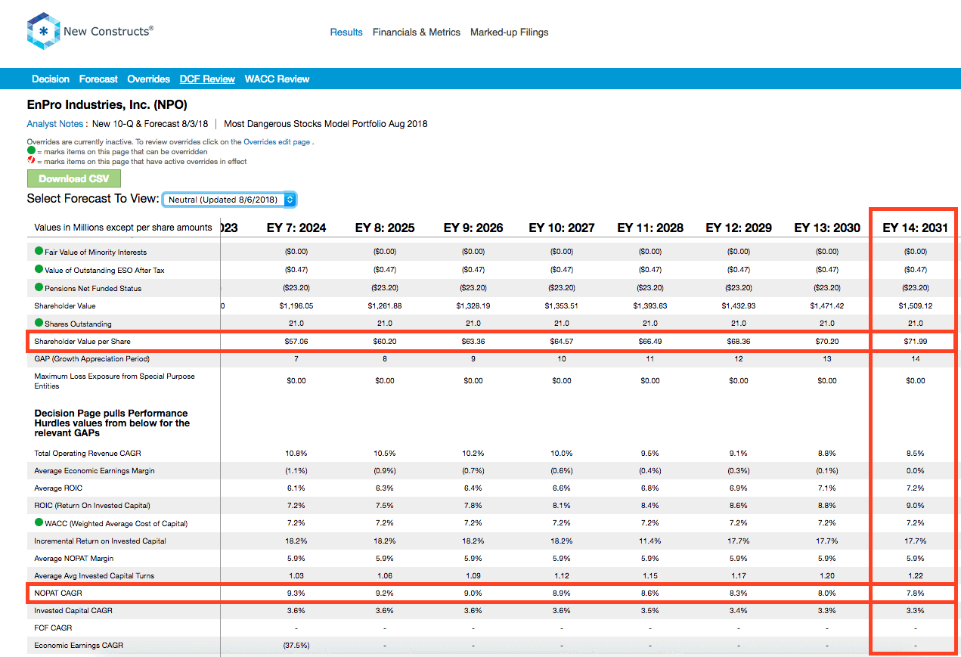Open the Select Forecast To View dropdown
961x657 pixels.
tap(230, 200)
